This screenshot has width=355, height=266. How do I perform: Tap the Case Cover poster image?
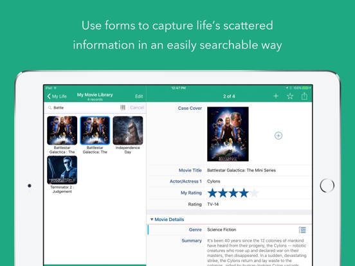click(228, 134)
